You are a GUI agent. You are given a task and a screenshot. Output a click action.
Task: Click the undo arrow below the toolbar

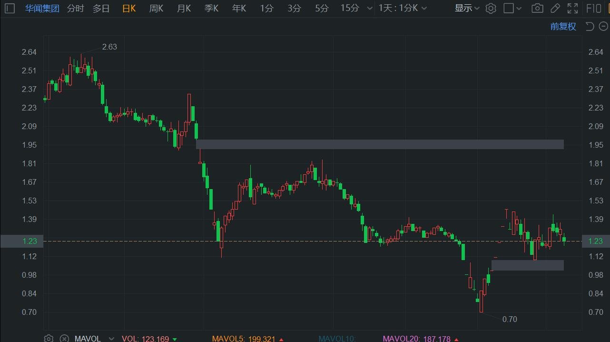[590, 26]
